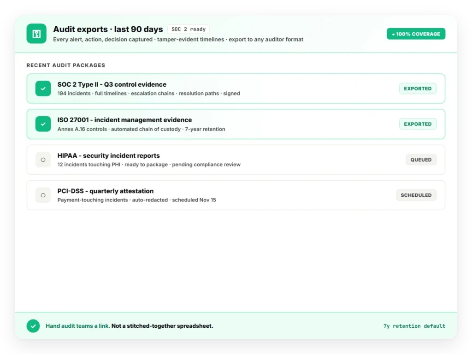The image size is (472, 354).
Task: Select the HIPAA package radio circle
Action: pyautogui.click(x=43, y=160)
